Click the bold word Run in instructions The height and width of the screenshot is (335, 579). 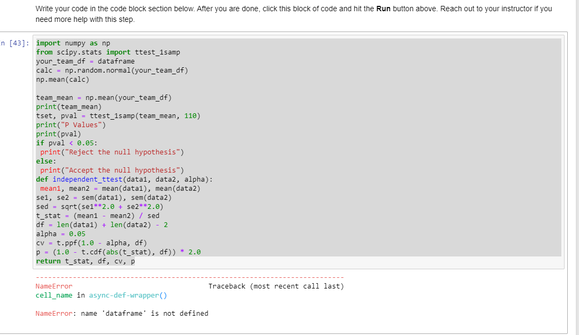(383, 9)
